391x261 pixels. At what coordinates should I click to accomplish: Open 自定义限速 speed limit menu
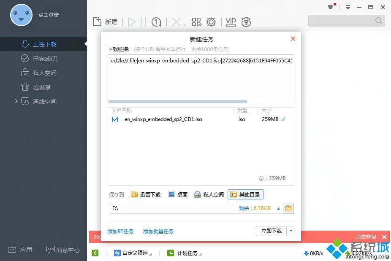click(133, 253)
